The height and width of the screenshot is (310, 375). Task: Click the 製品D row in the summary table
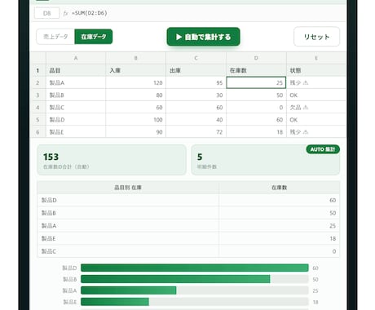(188, 200)
